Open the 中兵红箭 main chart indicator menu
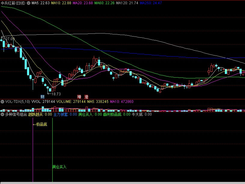Screen dimensions: 245x184 click(x=29, y=3)
